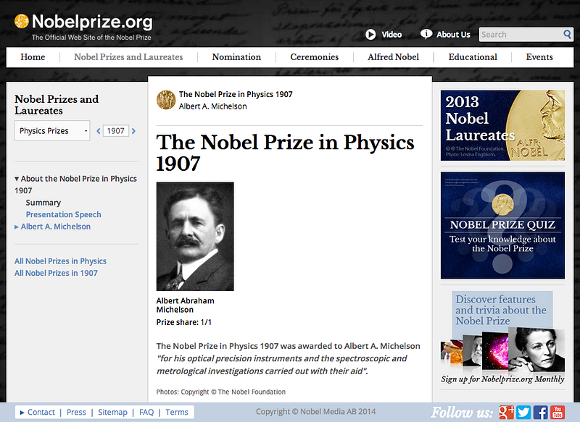Click the Search input field
This screenshot has height=422, width=580.
[x=521, y=34]
